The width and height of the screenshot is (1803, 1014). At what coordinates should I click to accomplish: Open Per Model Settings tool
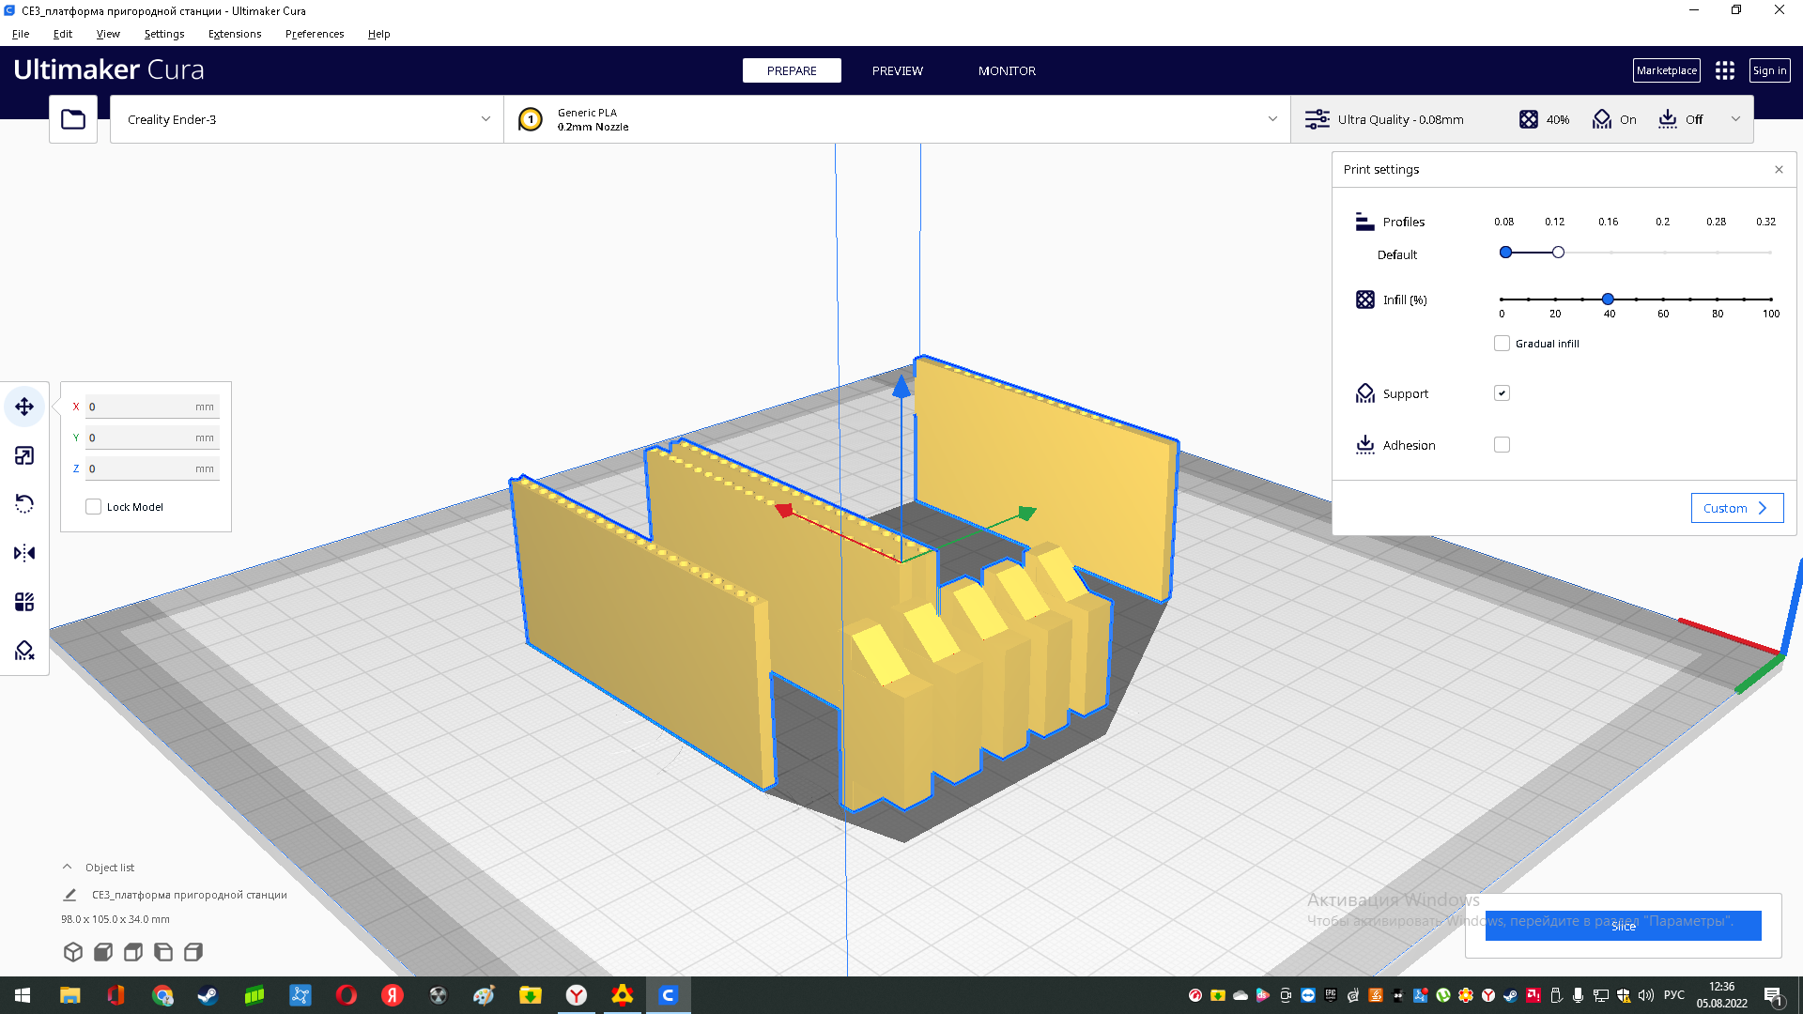(24, 602)
